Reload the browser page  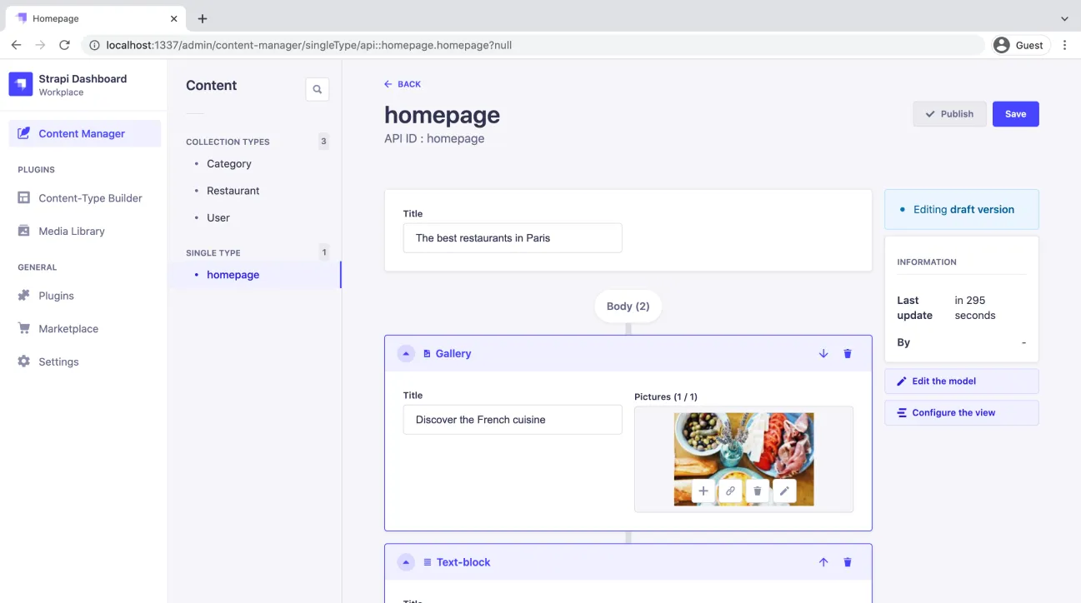64,45
